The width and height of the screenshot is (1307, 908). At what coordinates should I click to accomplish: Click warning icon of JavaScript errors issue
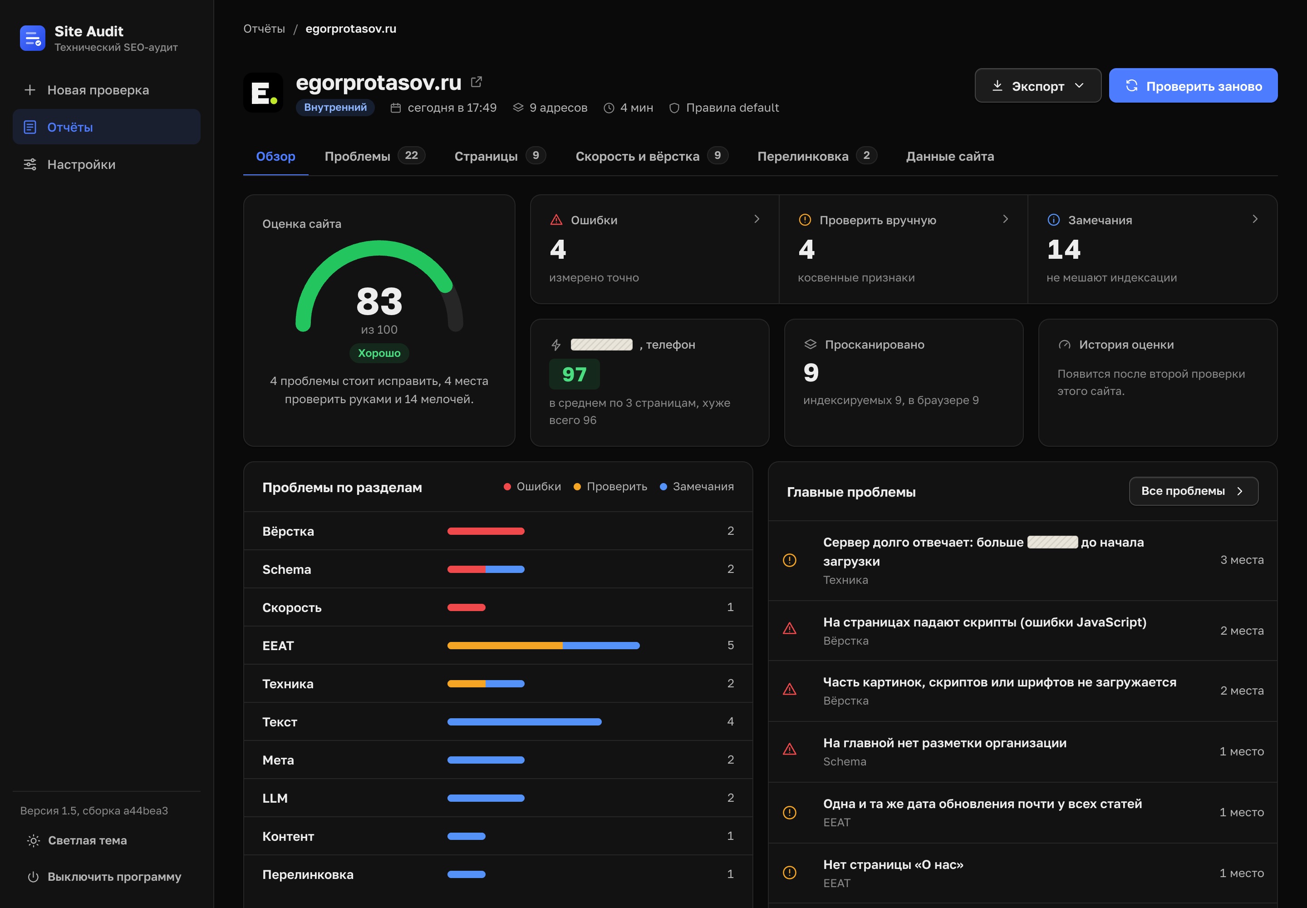[790, 628]
